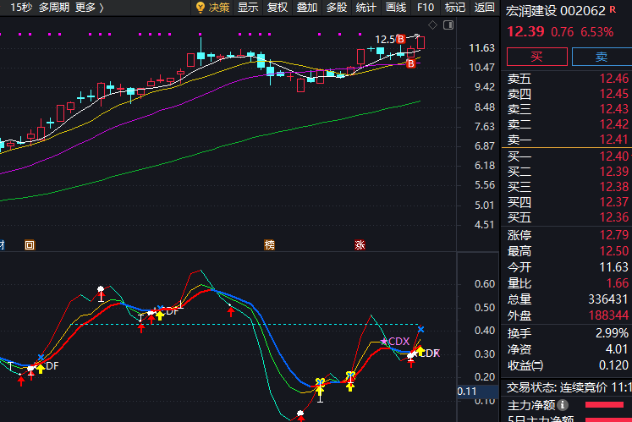Open the 复权 option
This screenshot has height=422, width=632.
[278, 8]
